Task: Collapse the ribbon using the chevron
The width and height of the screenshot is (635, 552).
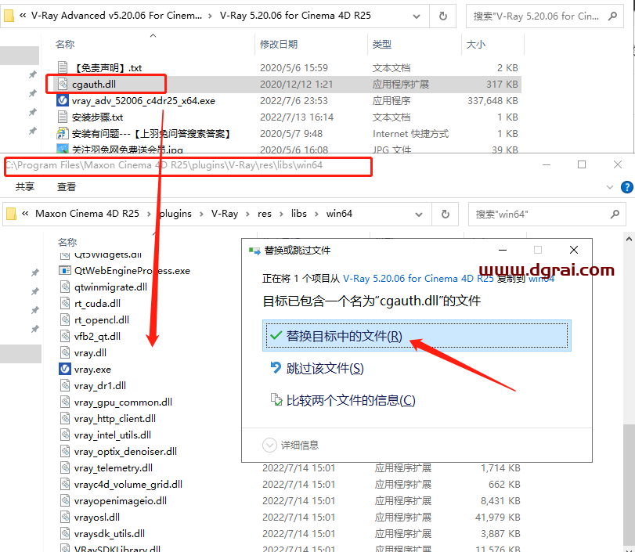Action: click(x=612, y=187)
